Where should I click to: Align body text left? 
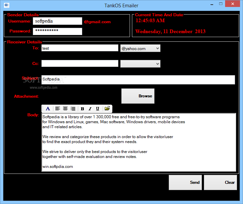pyautogui.click(x=58, y=109)
